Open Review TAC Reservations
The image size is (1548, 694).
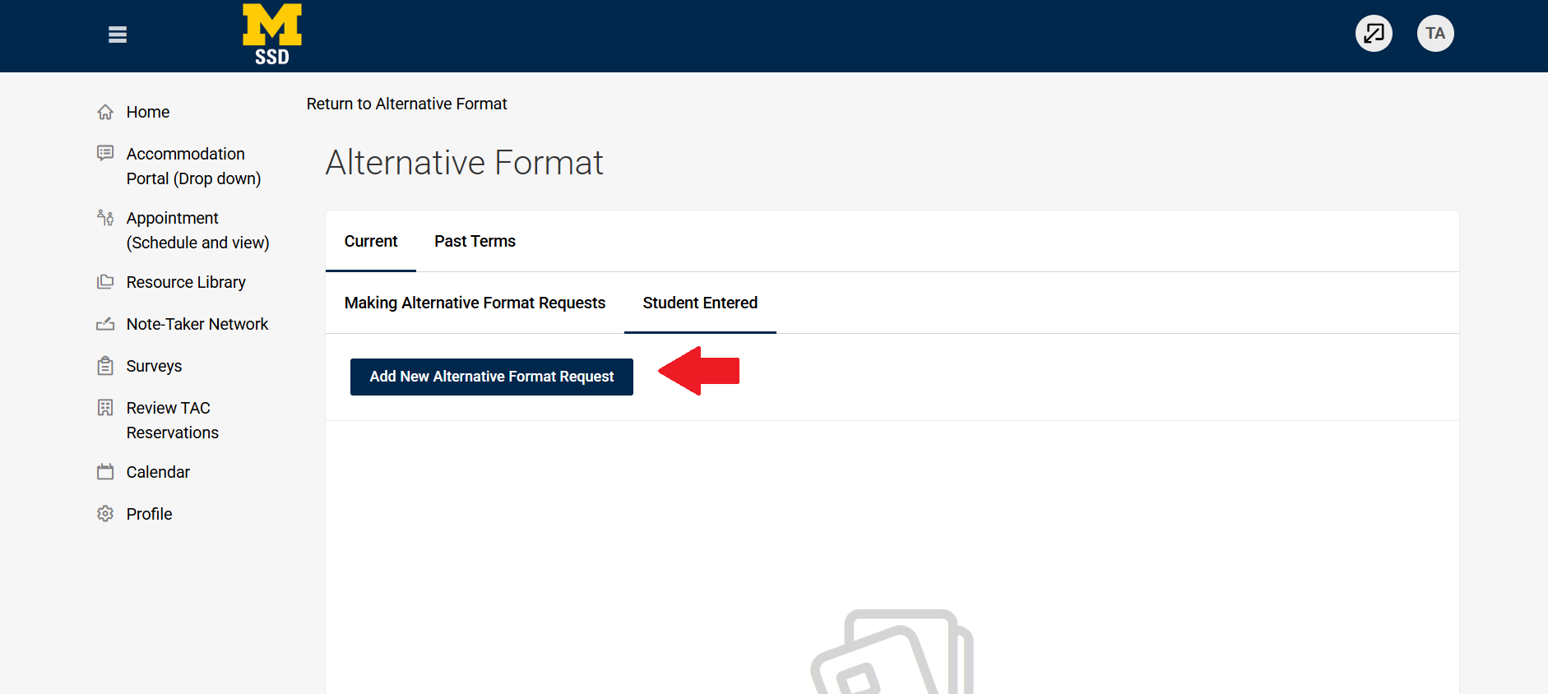tap(173, 420)
